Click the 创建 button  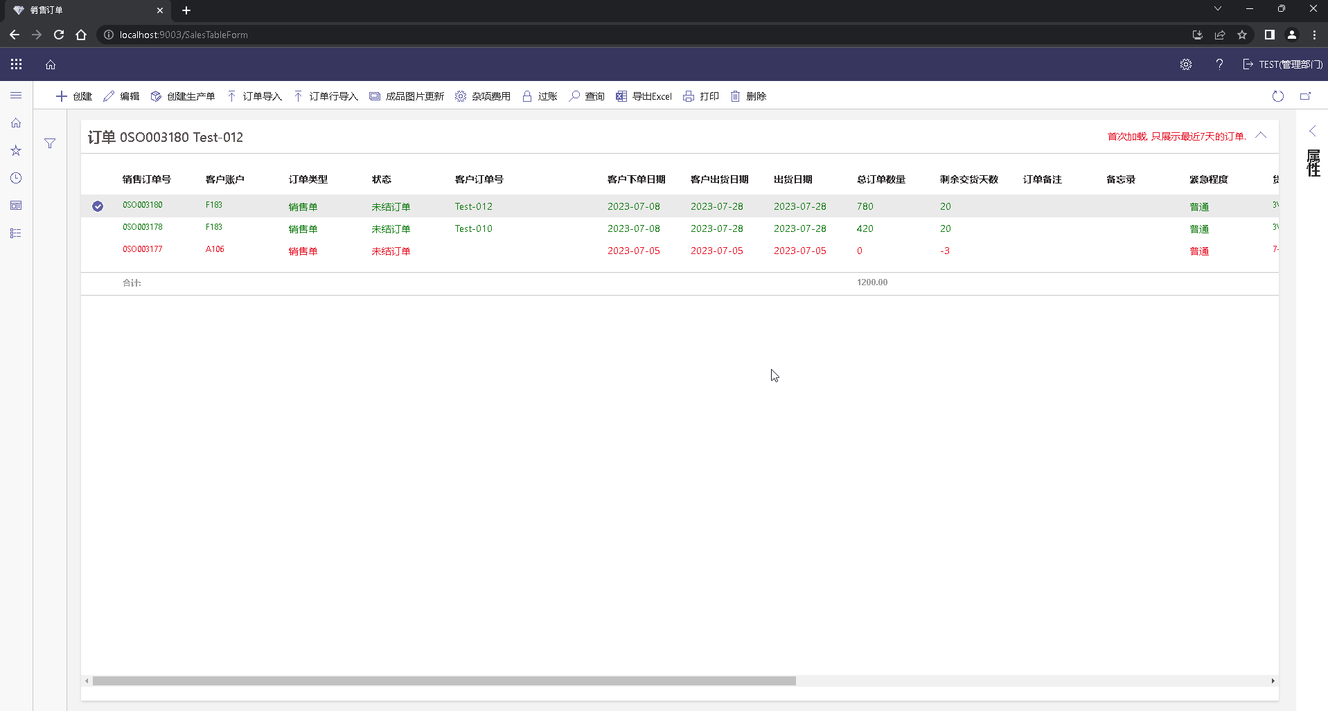[73, 96]
